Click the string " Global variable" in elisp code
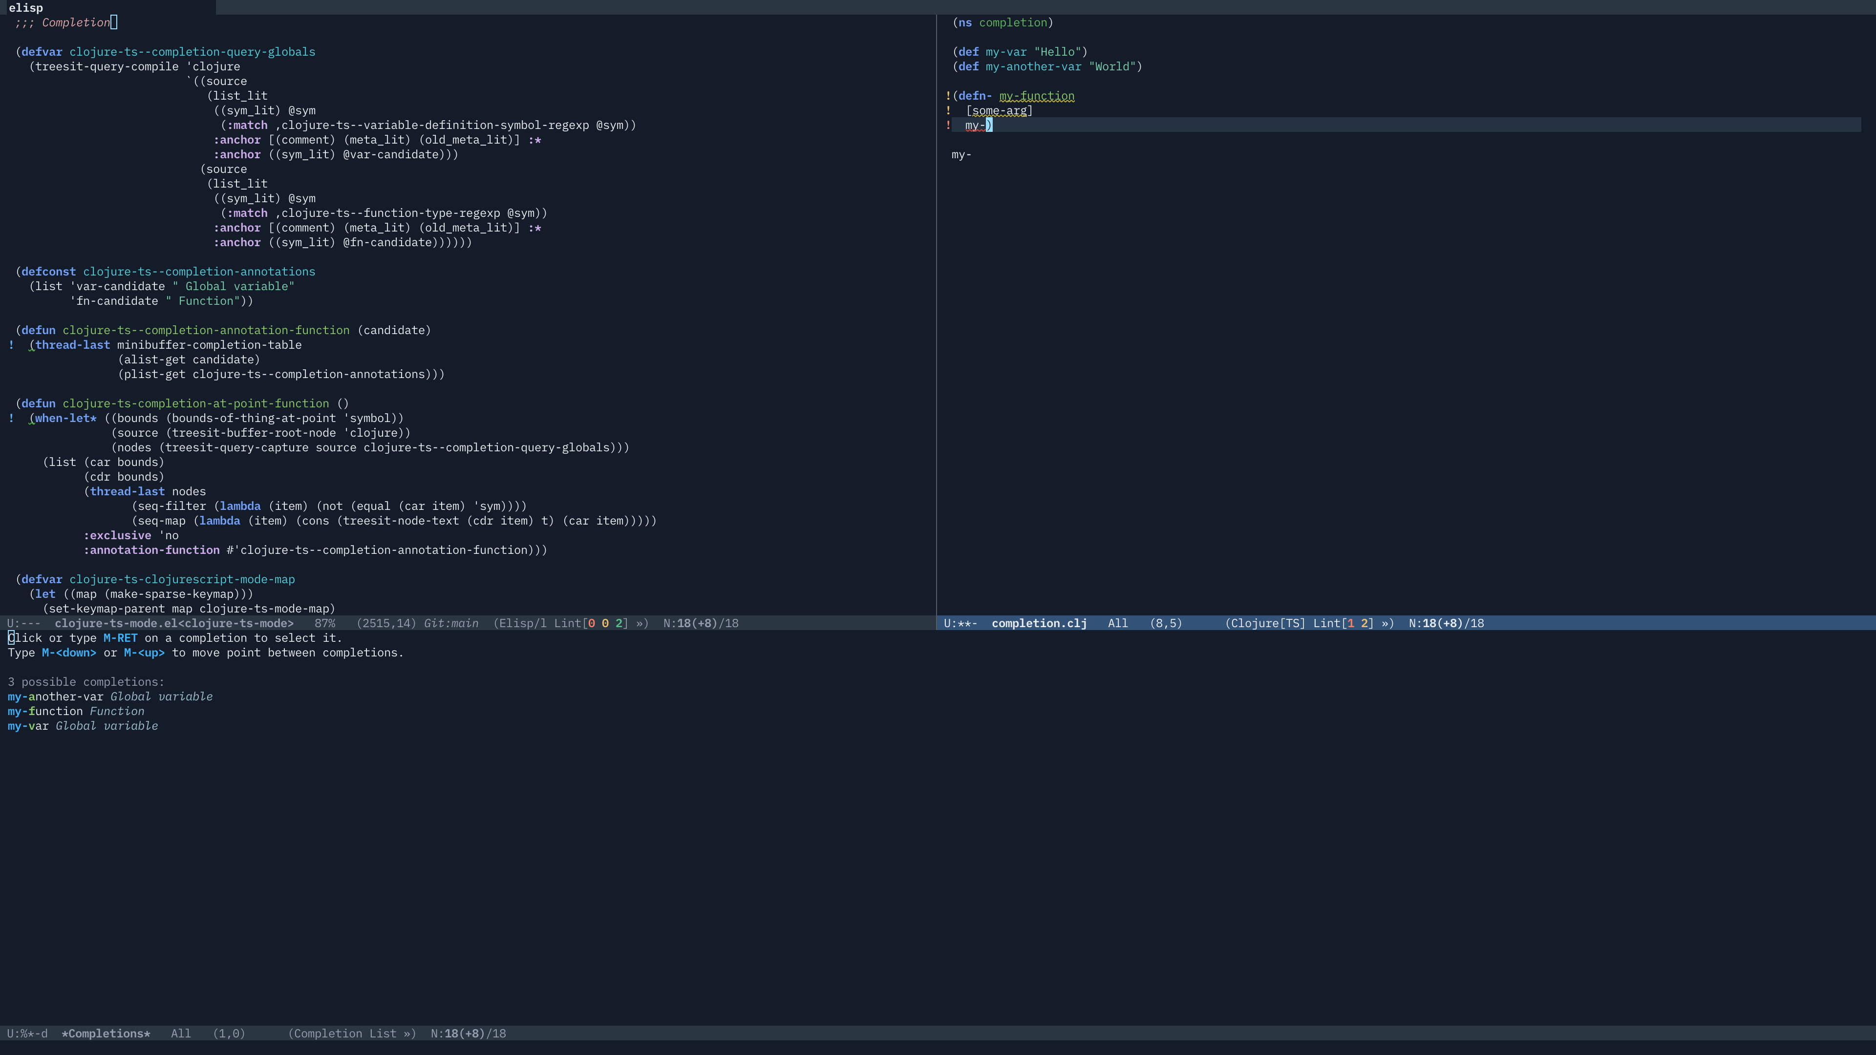1876x1055 pixels. (x=234, y=286)
